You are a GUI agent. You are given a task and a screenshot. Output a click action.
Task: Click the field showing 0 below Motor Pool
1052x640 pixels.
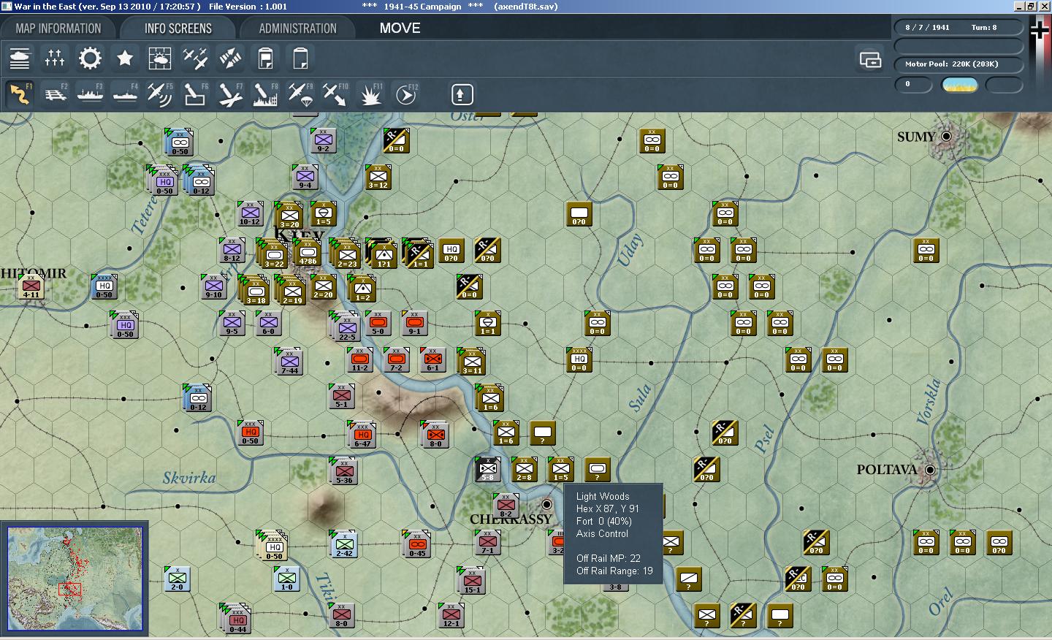(914, 85)
